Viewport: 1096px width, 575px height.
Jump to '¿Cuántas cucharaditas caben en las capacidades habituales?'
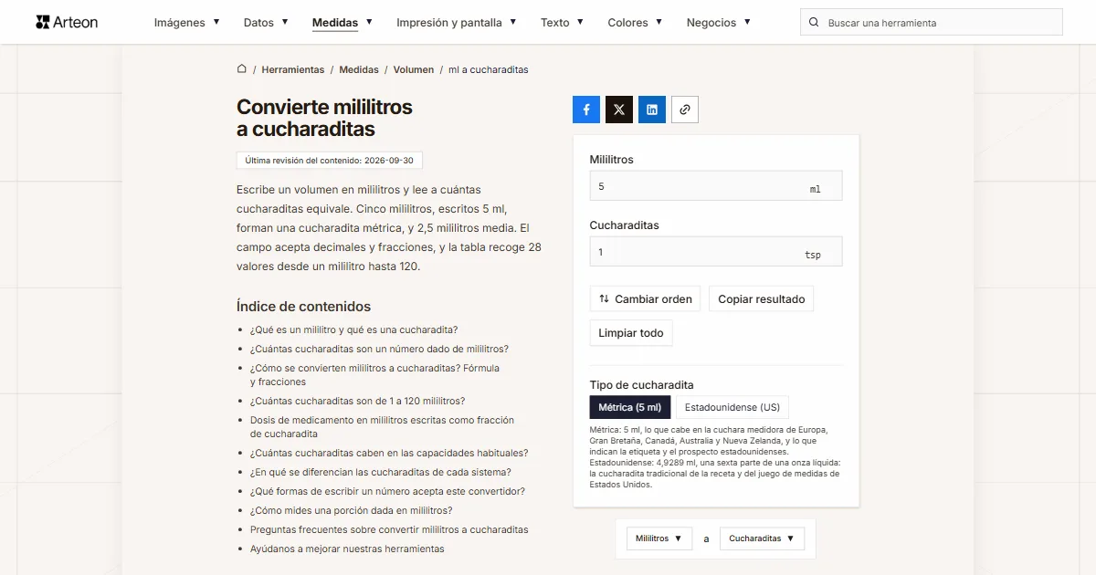coord(389,453)
